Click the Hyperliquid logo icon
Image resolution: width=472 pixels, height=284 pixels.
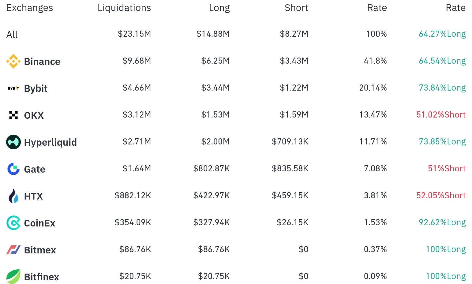pyautogui.click(x=13, y=142)
